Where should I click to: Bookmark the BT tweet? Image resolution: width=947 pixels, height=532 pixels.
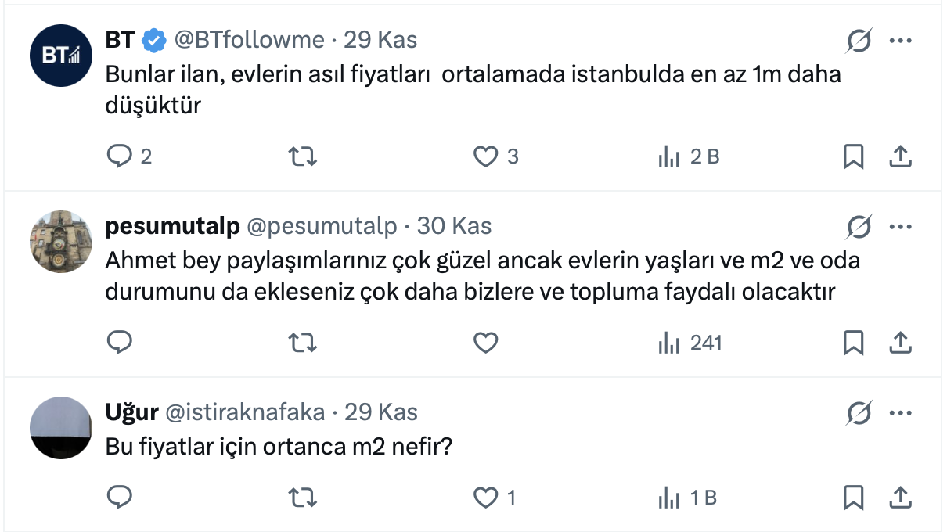click(853, 156)
